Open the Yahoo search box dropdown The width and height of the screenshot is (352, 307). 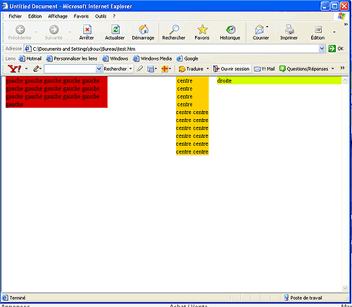[99, 69]
